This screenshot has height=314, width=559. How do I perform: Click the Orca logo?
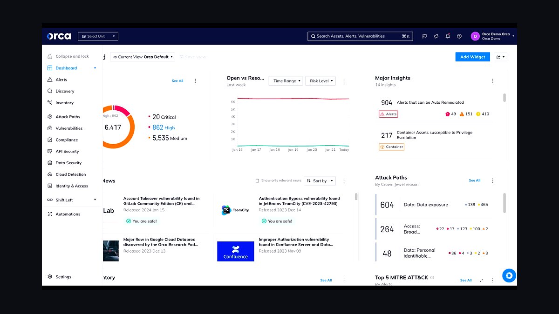point(59,36)
